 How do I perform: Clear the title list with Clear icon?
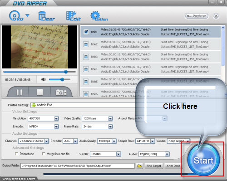[46, 16]
